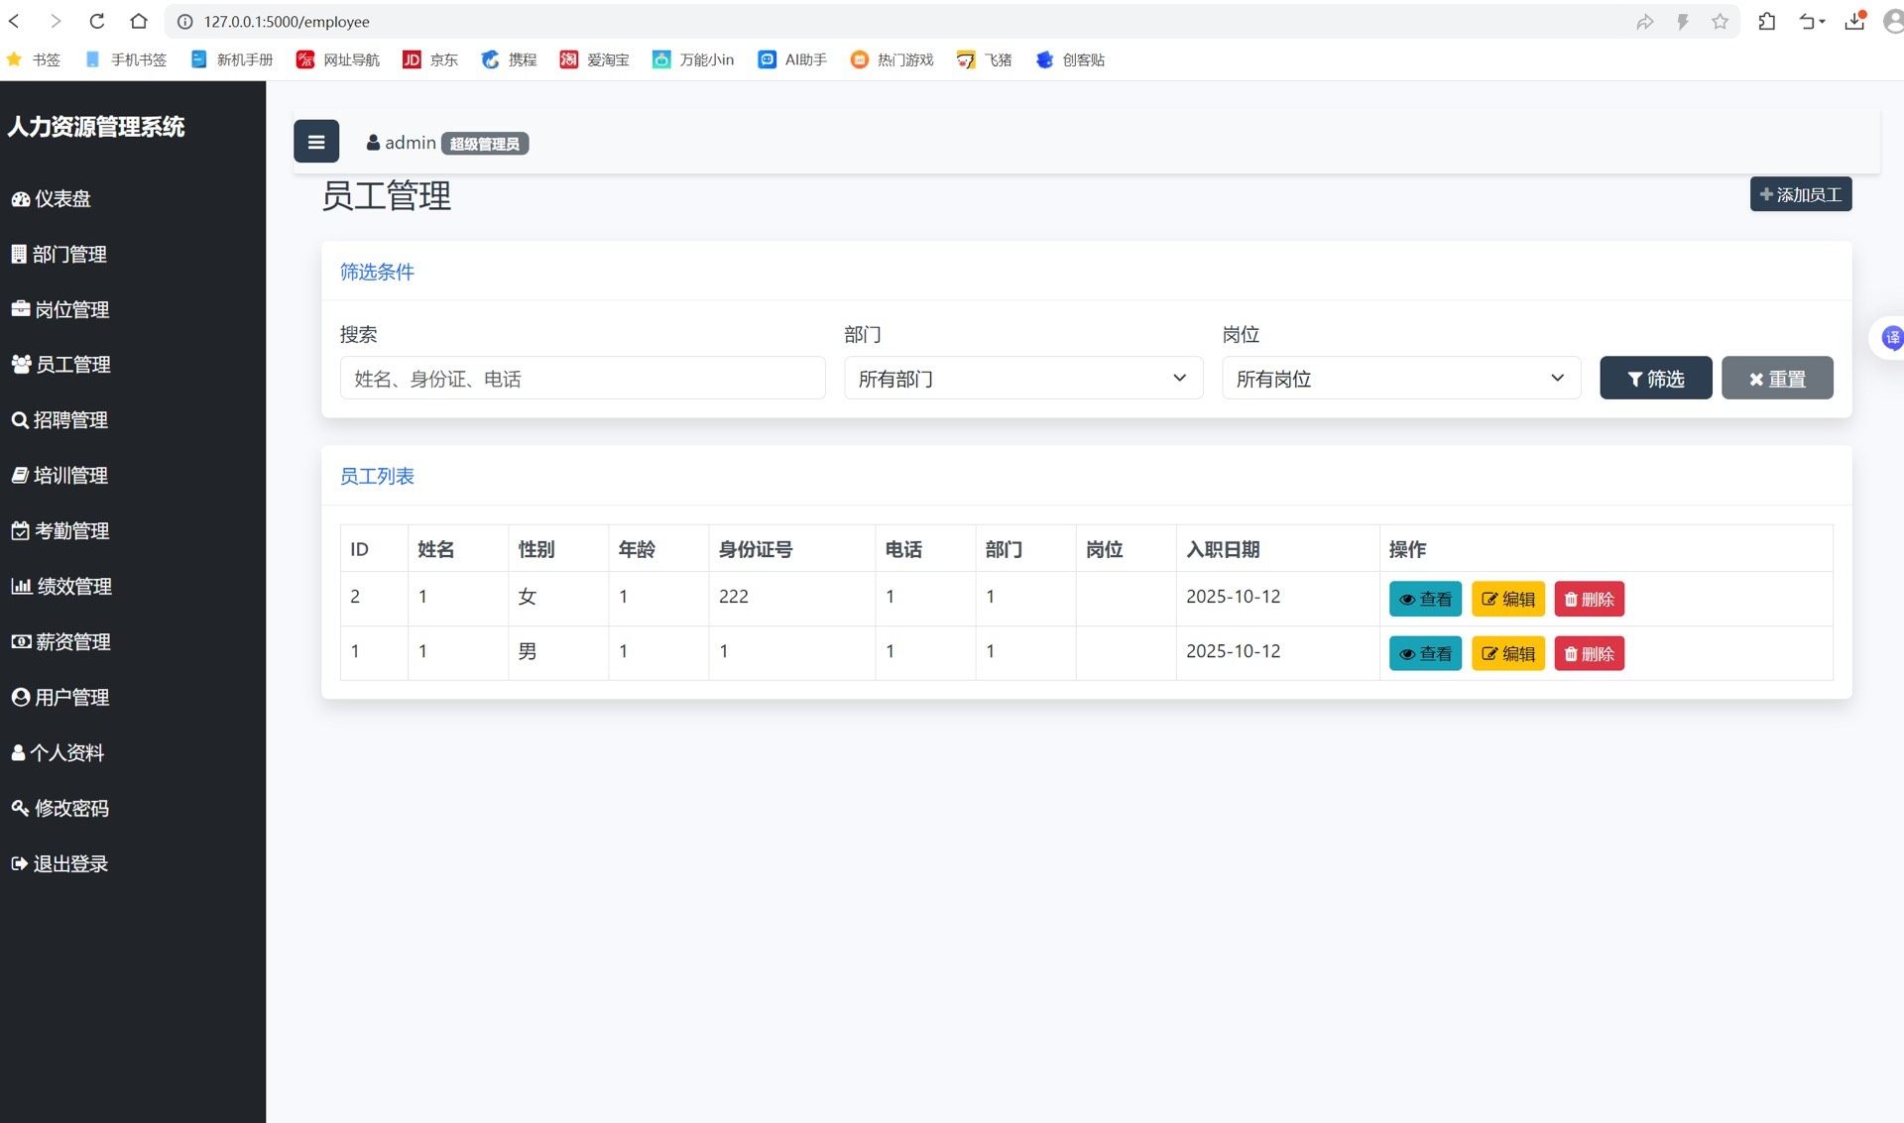Screen dimensions: 1904x1123
Task: Delete the employee with ID 2
Action: (x=1588, y=599)
